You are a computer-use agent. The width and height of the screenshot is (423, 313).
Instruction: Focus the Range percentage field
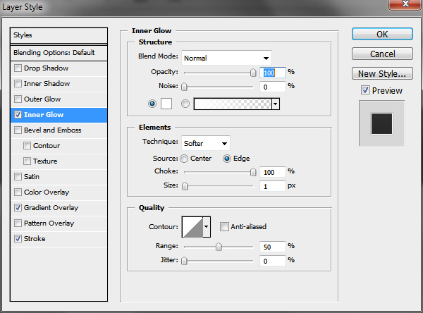(272, 247)
